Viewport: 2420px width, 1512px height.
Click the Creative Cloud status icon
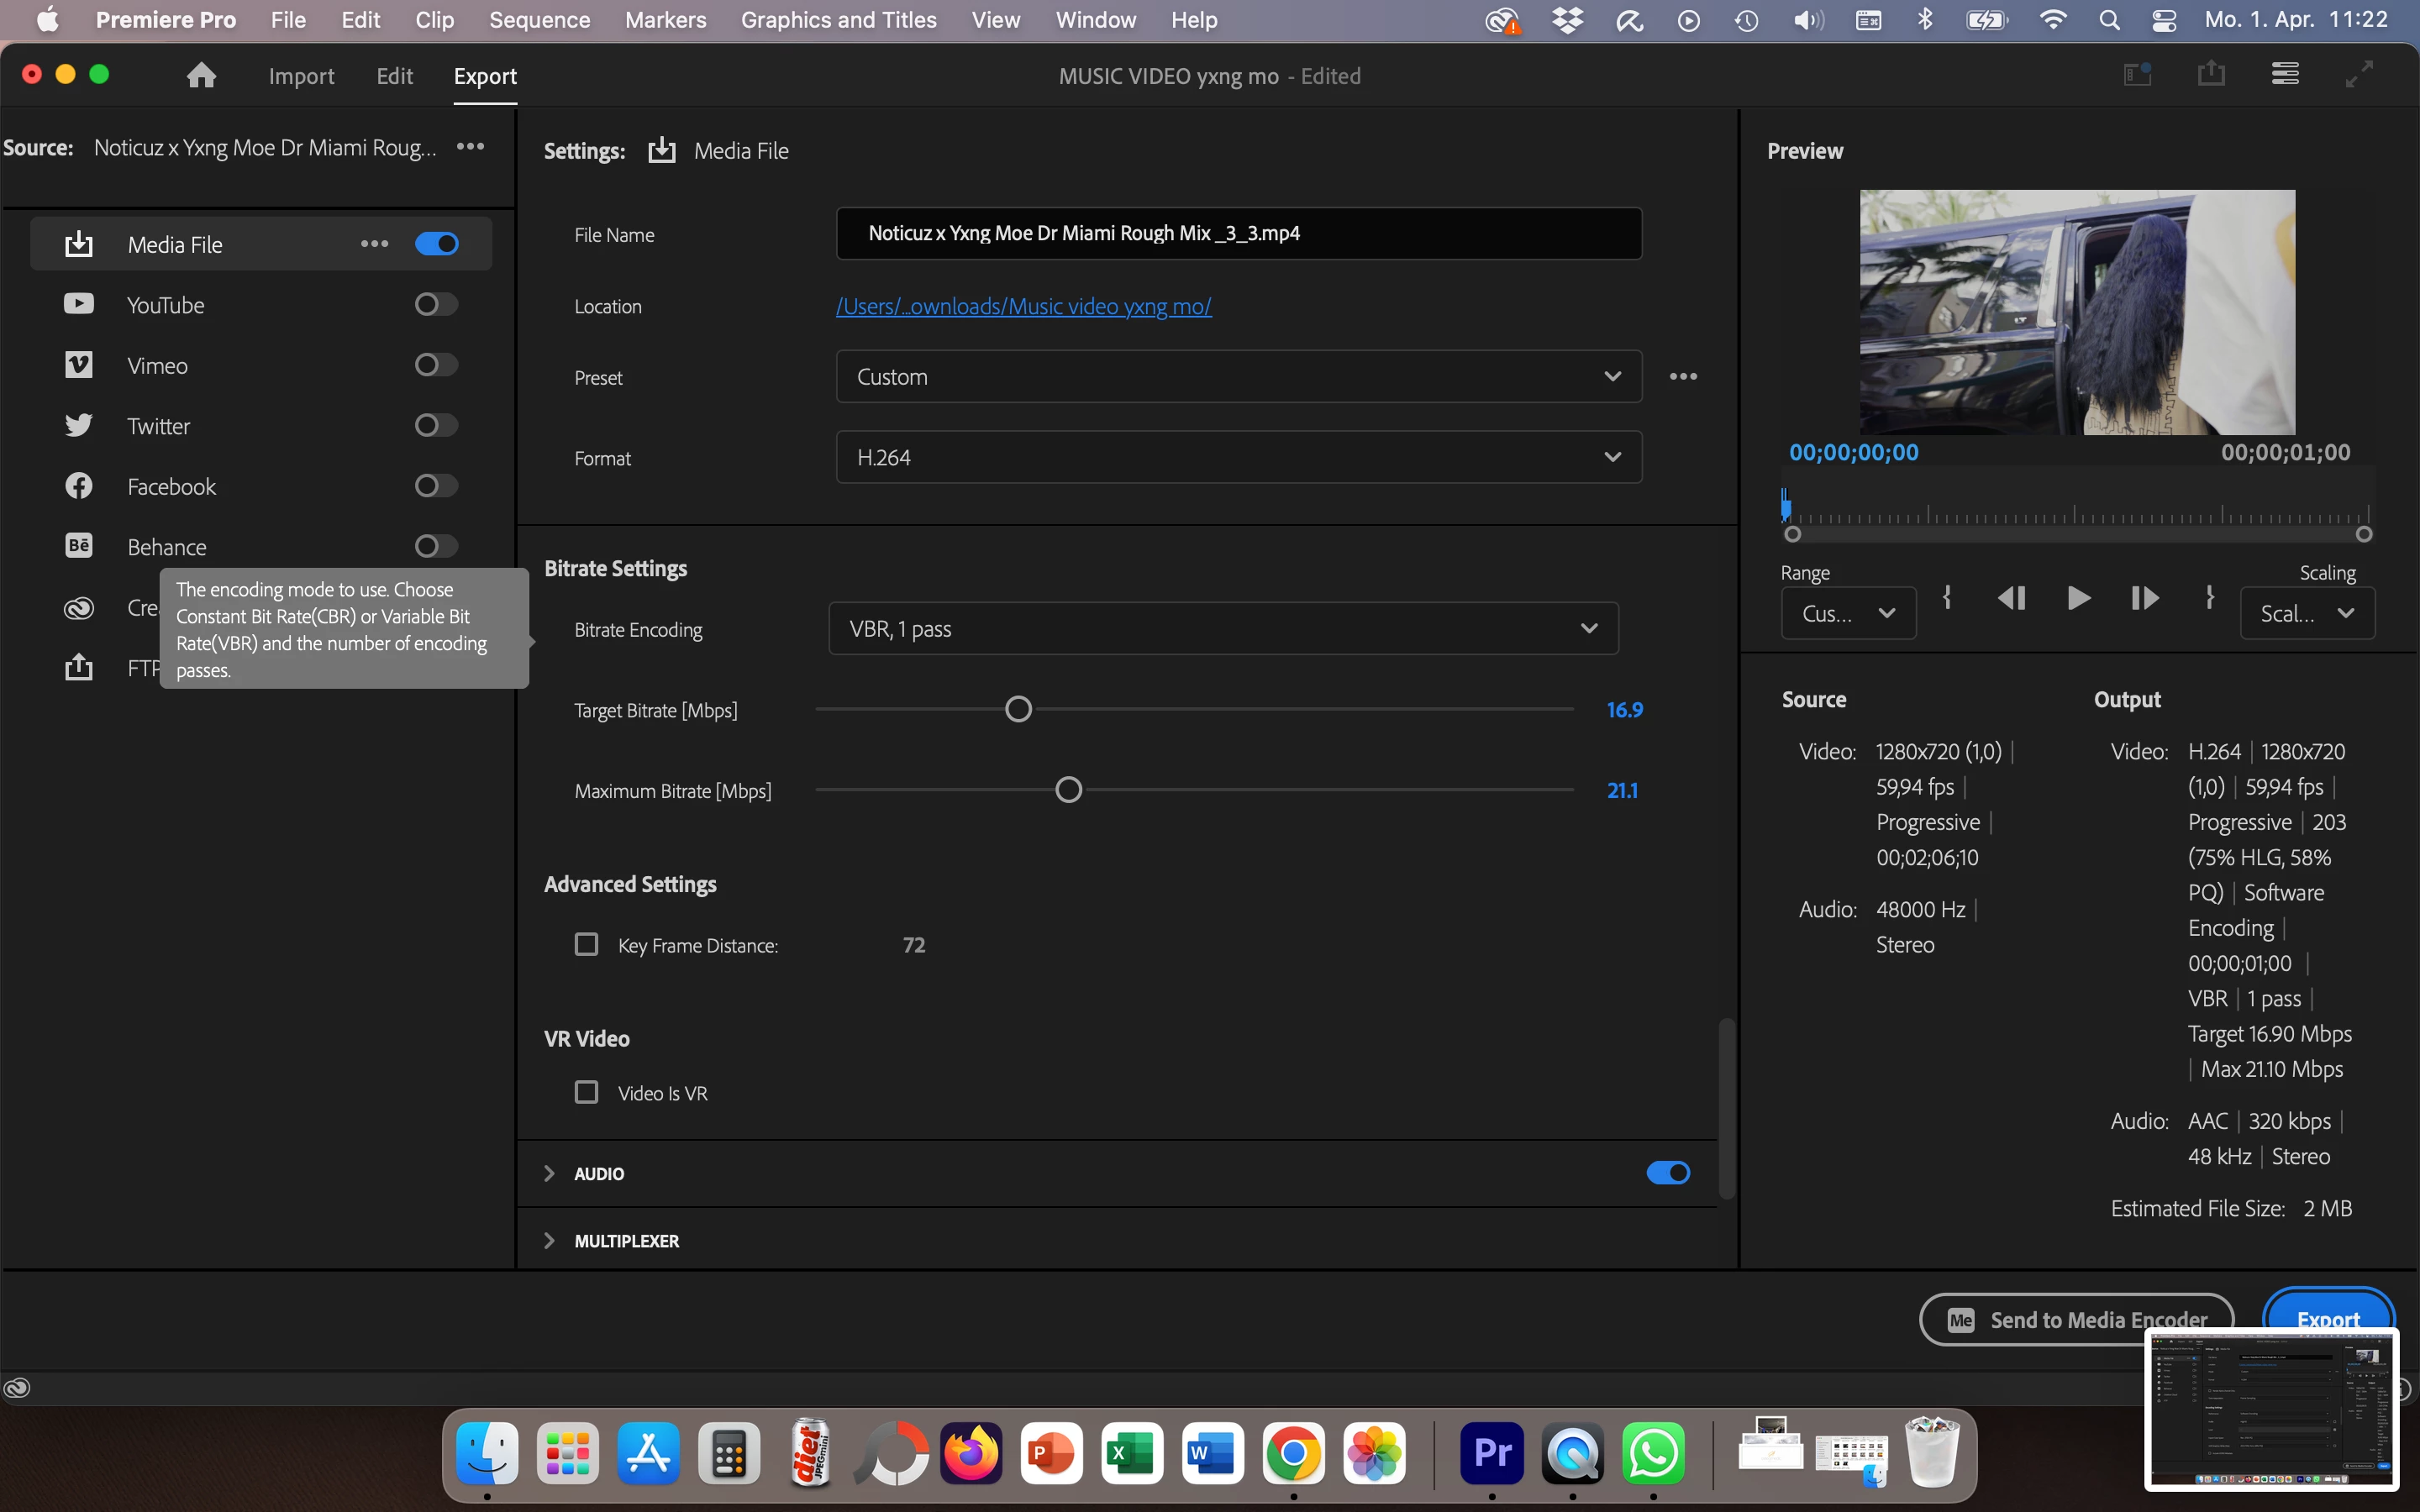click(17, 1387)
